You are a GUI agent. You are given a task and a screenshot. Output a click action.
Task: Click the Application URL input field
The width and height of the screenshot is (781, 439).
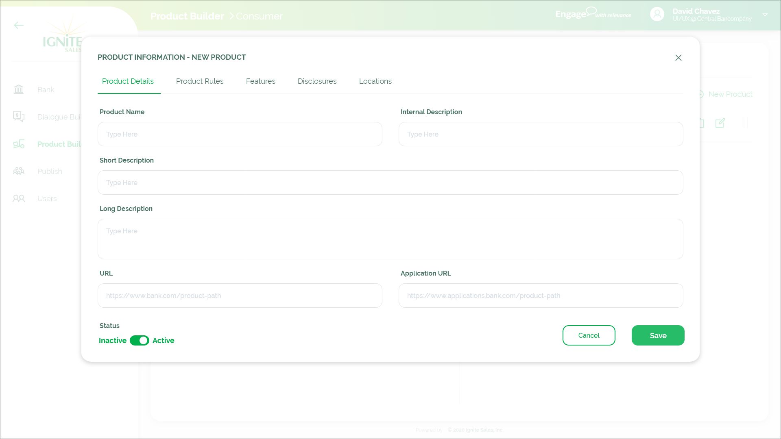click(541, 296)
